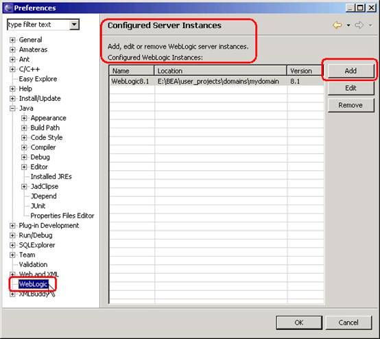Sort by the Version column header
Viewport: 380px width, 339px height.
[x=306, y=71]
